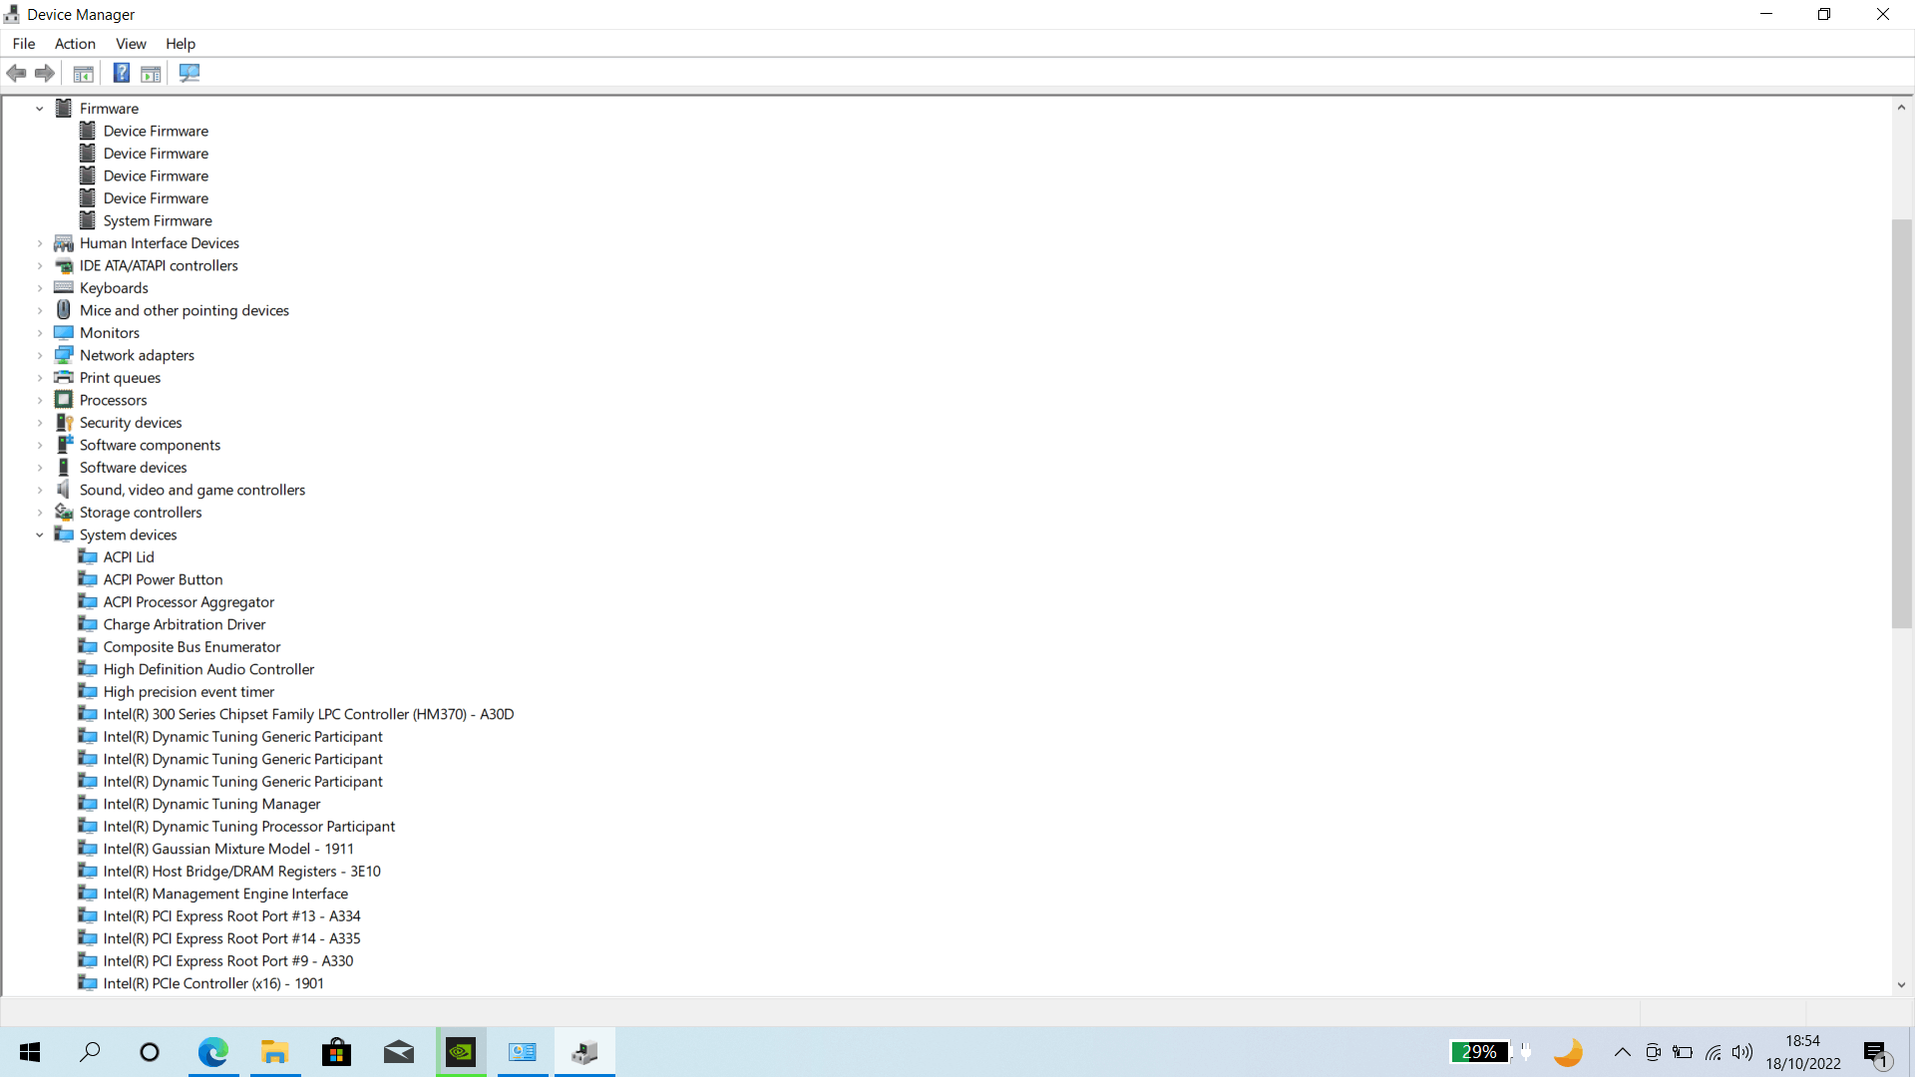Click the Processors category icon

point(64,400)
